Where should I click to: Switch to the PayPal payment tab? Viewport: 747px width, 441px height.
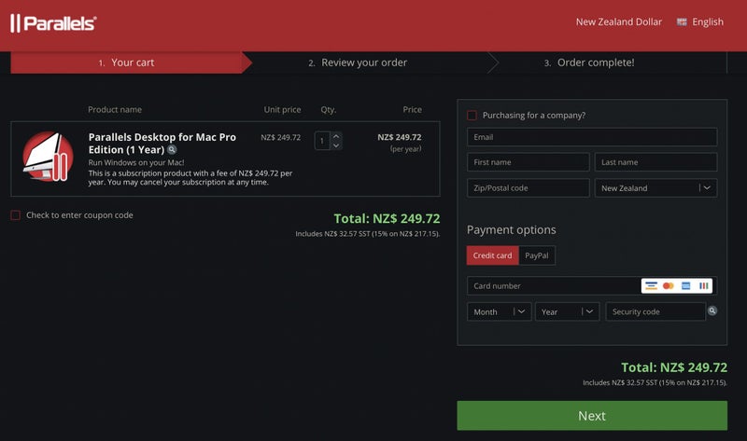536,255
